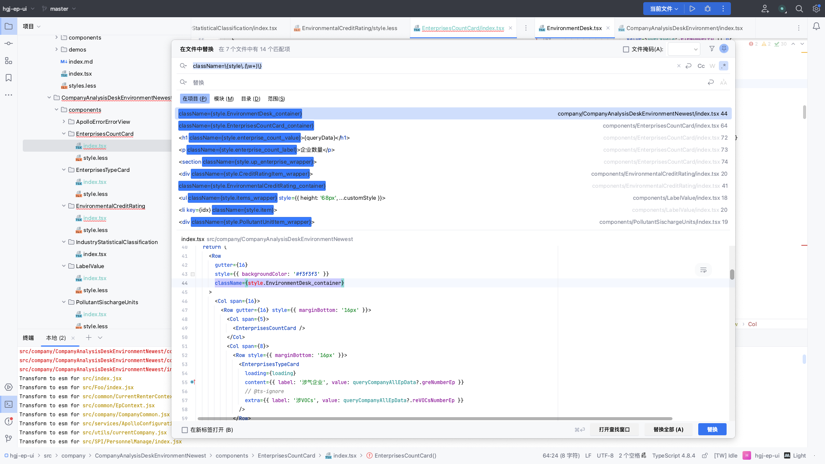Viewport: 825px width, 464px height.
Task: Expand the demos folder
Action: point(56,49)
